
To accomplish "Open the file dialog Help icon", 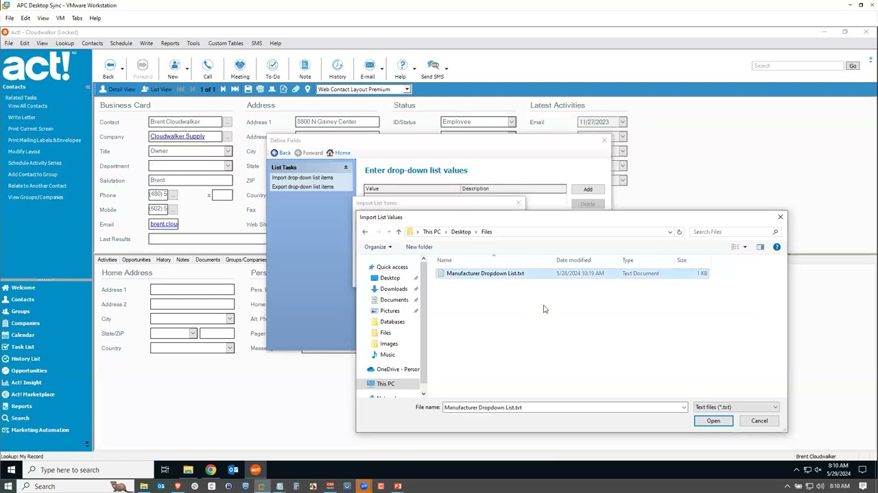I will (x=776, y=246).
